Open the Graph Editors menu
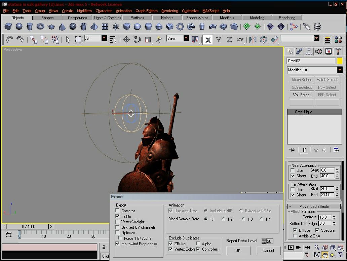 coord(147,11)
